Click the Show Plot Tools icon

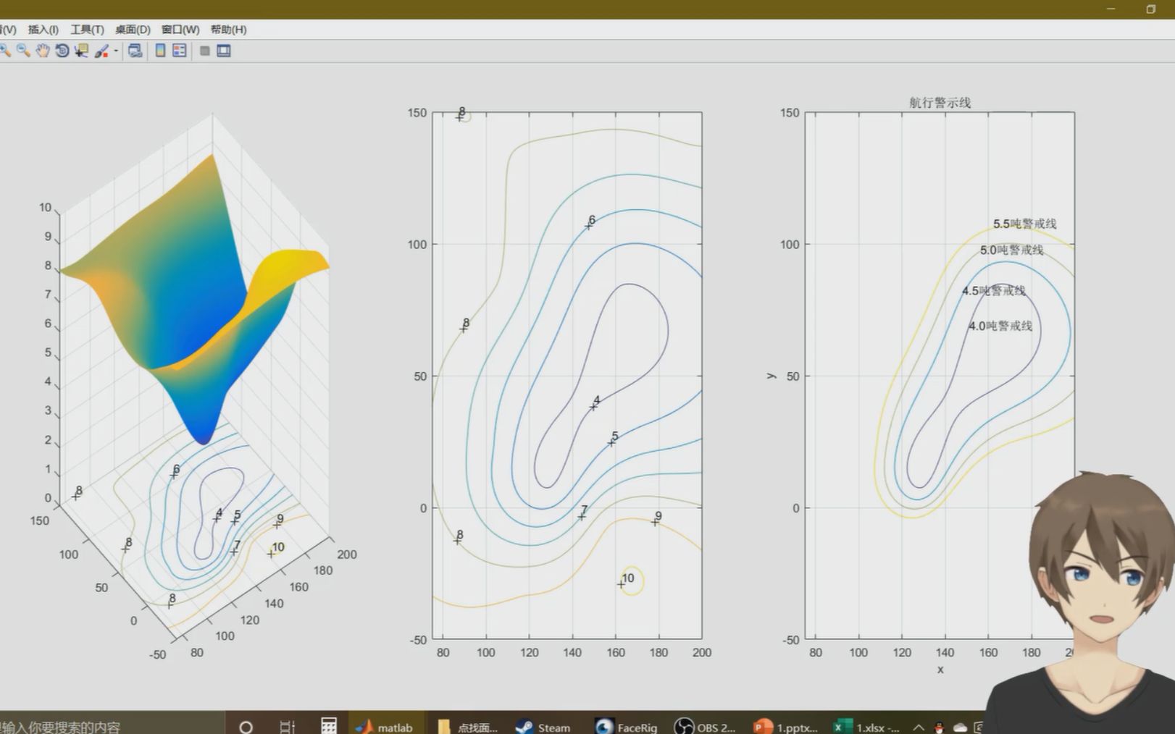pyautogui.click(x=224, y=51)
